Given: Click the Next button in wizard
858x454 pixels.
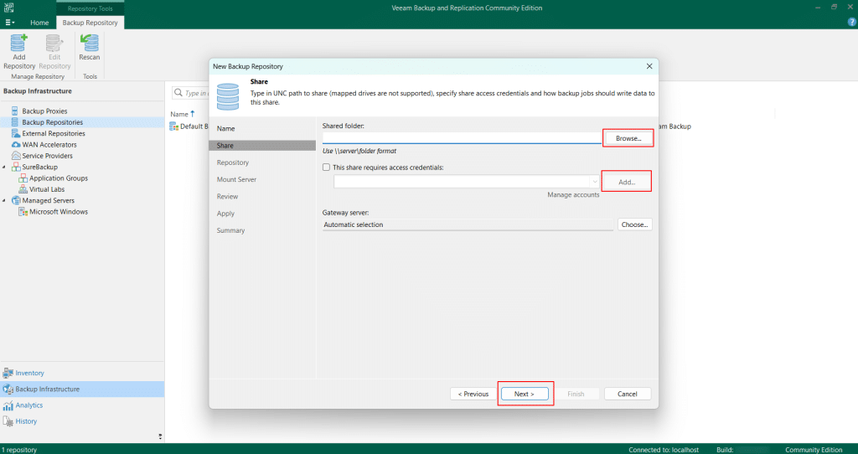Looking at the screenshot, I should pos(525,394).
